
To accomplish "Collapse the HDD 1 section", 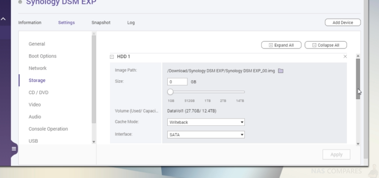I will 112,57.
